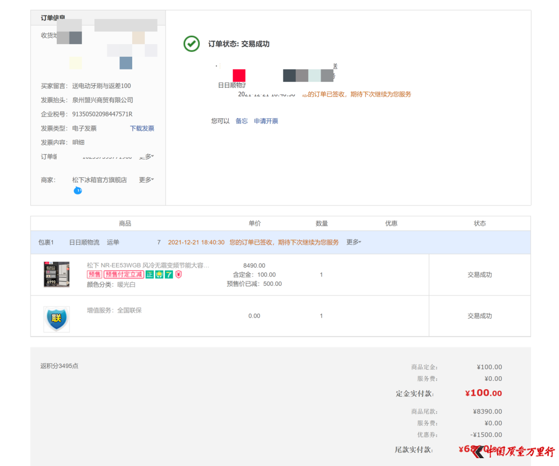
Task: Click the 全国联保 shield badge image
Action: coord(57,319)
